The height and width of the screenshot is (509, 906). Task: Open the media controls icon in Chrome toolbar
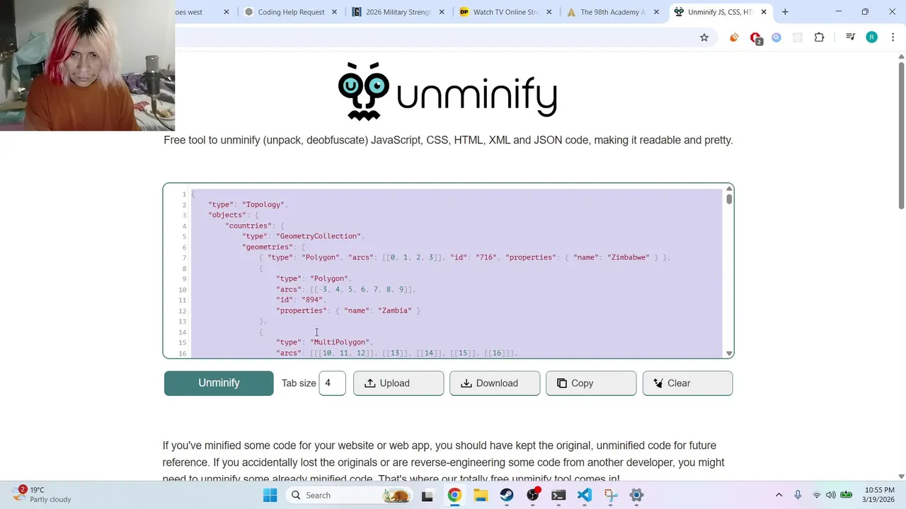point(850,37)
